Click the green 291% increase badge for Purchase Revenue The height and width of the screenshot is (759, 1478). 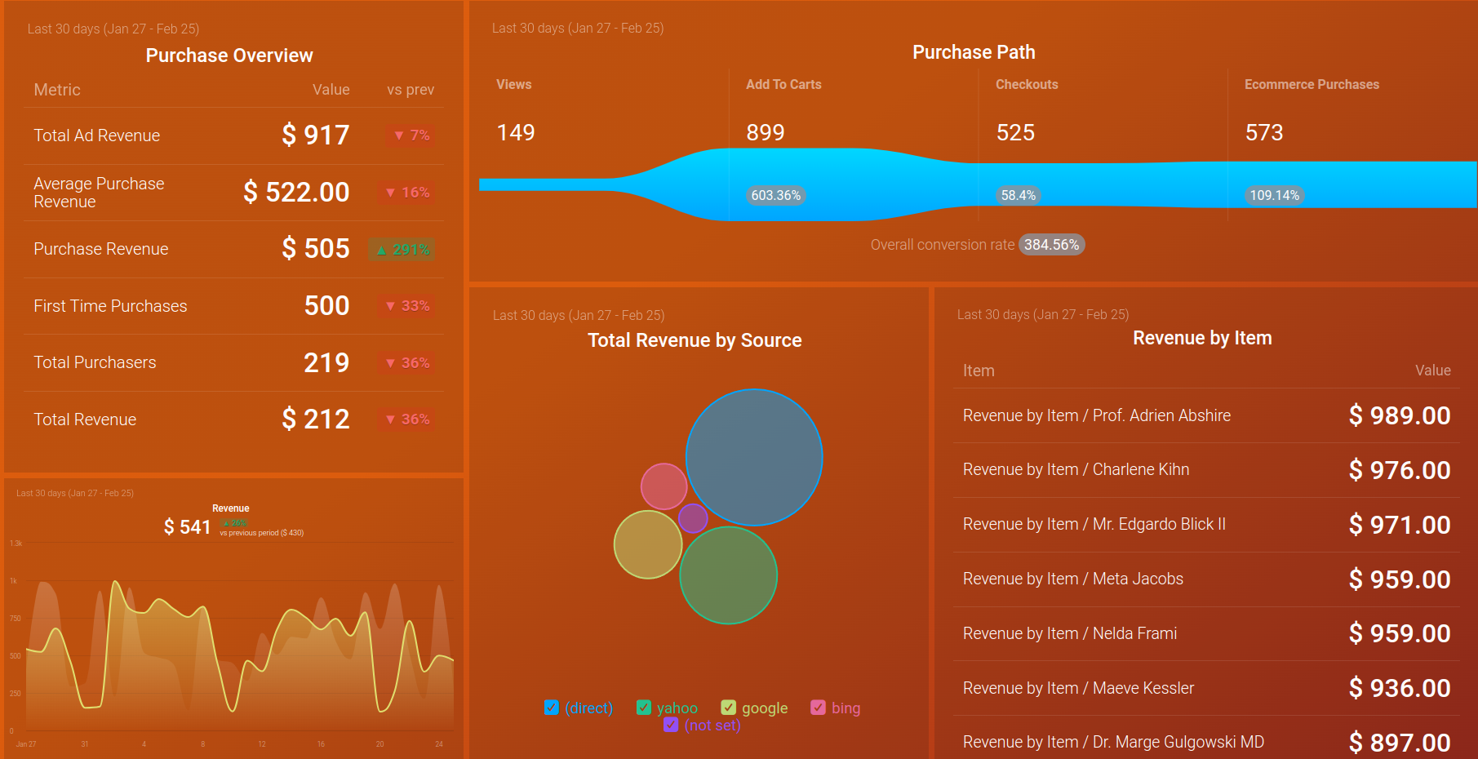coord(402,250)
